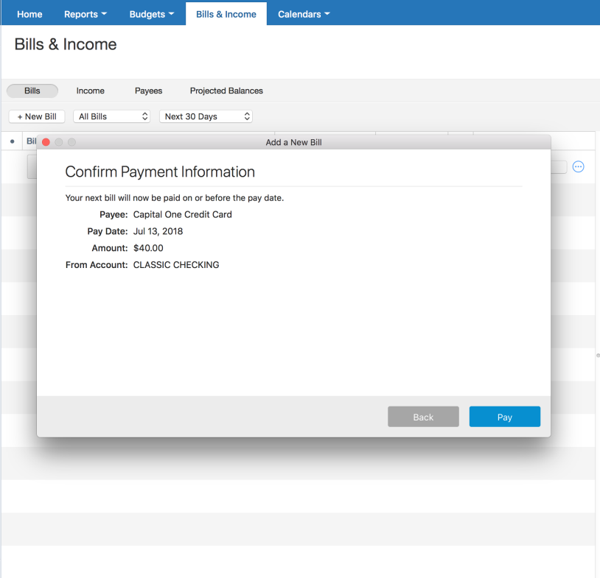The image size is (600, 578).
Task: Add a bill with + New Bill
Action: pos(37,116)
